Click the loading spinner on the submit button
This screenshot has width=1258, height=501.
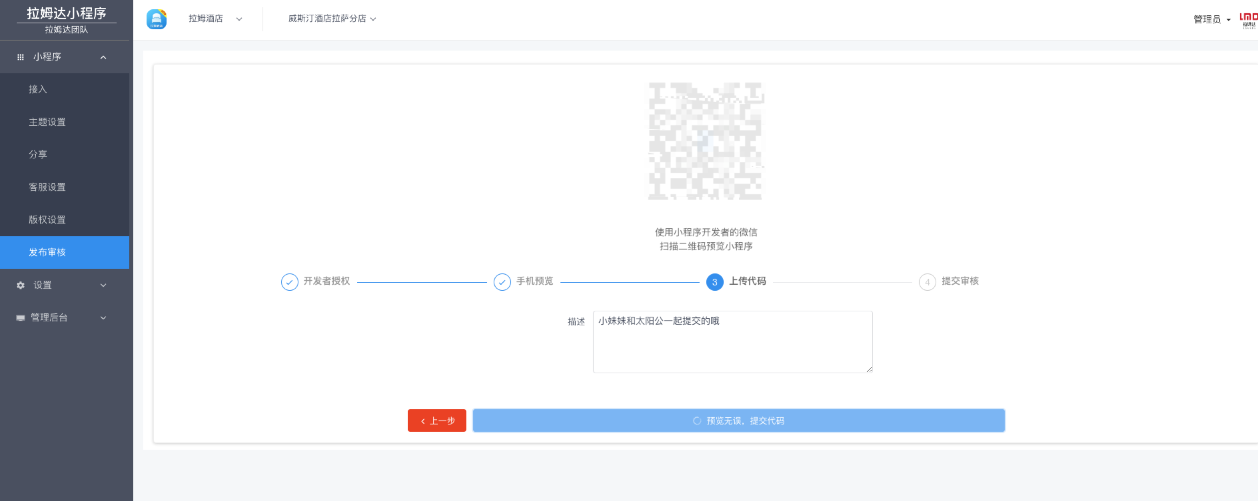coord(697,421)
